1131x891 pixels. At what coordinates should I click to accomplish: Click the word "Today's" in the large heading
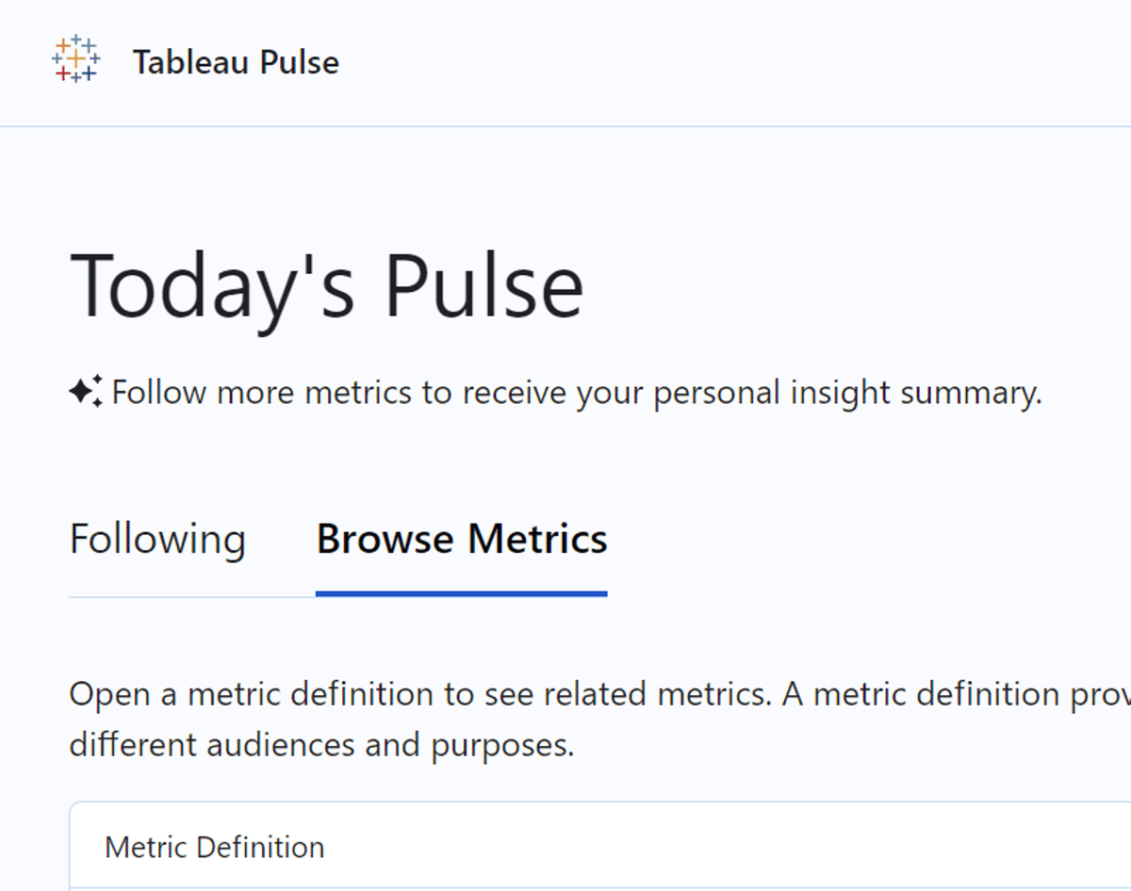(x=212, y=285)
